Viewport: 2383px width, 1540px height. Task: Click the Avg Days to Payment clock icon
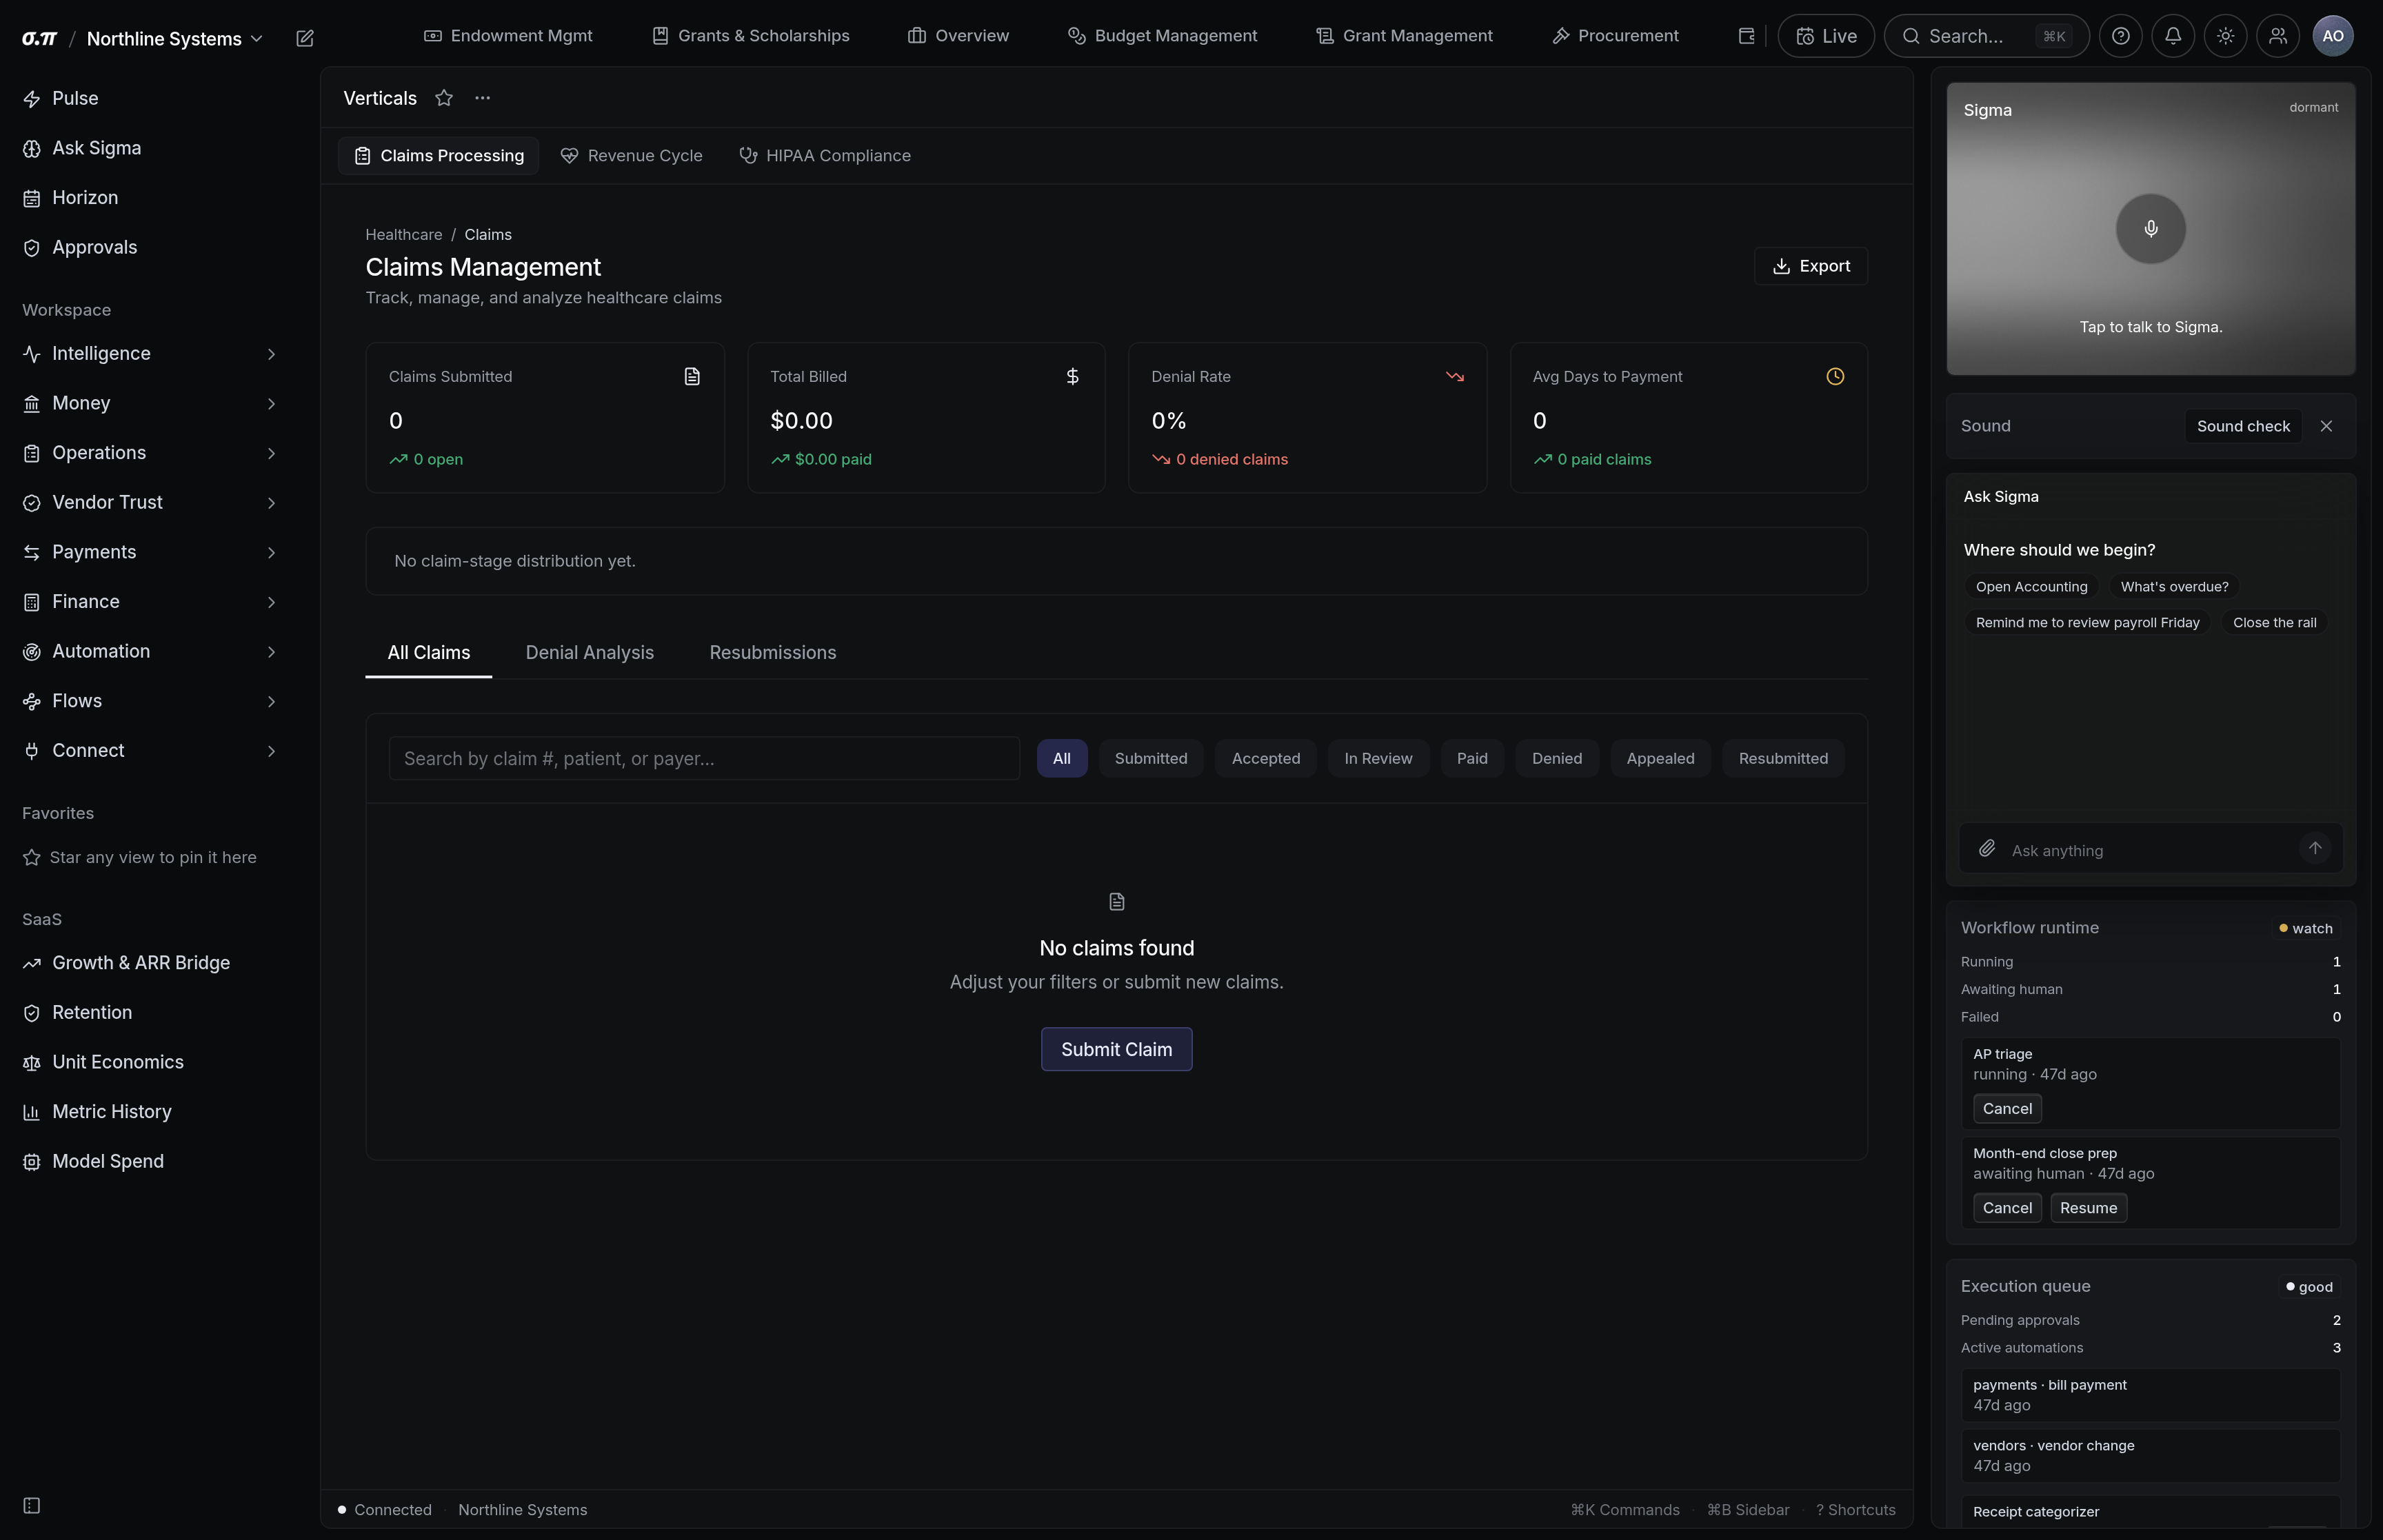[x=1835, y=377]
